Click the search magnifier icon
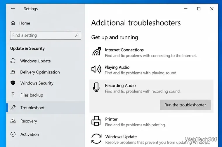222x147 pixels. click(77, 35)
